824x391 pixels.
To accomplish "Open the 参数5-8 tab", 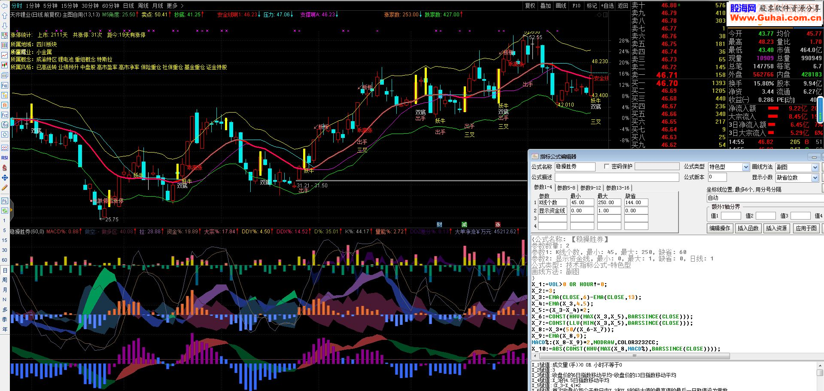I will pos(566,188).
